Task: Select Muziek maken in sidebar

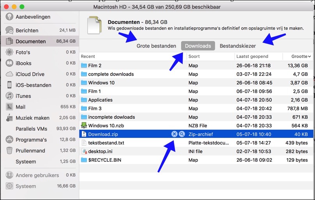Action: (x=32, y=118)
